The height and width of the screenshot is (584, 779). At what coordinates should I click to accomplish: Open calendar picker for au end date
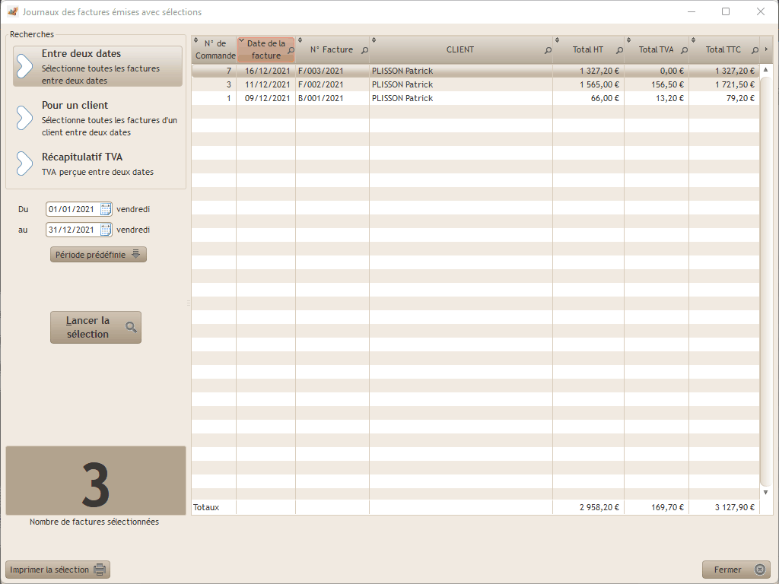click(x=106, y=230)
